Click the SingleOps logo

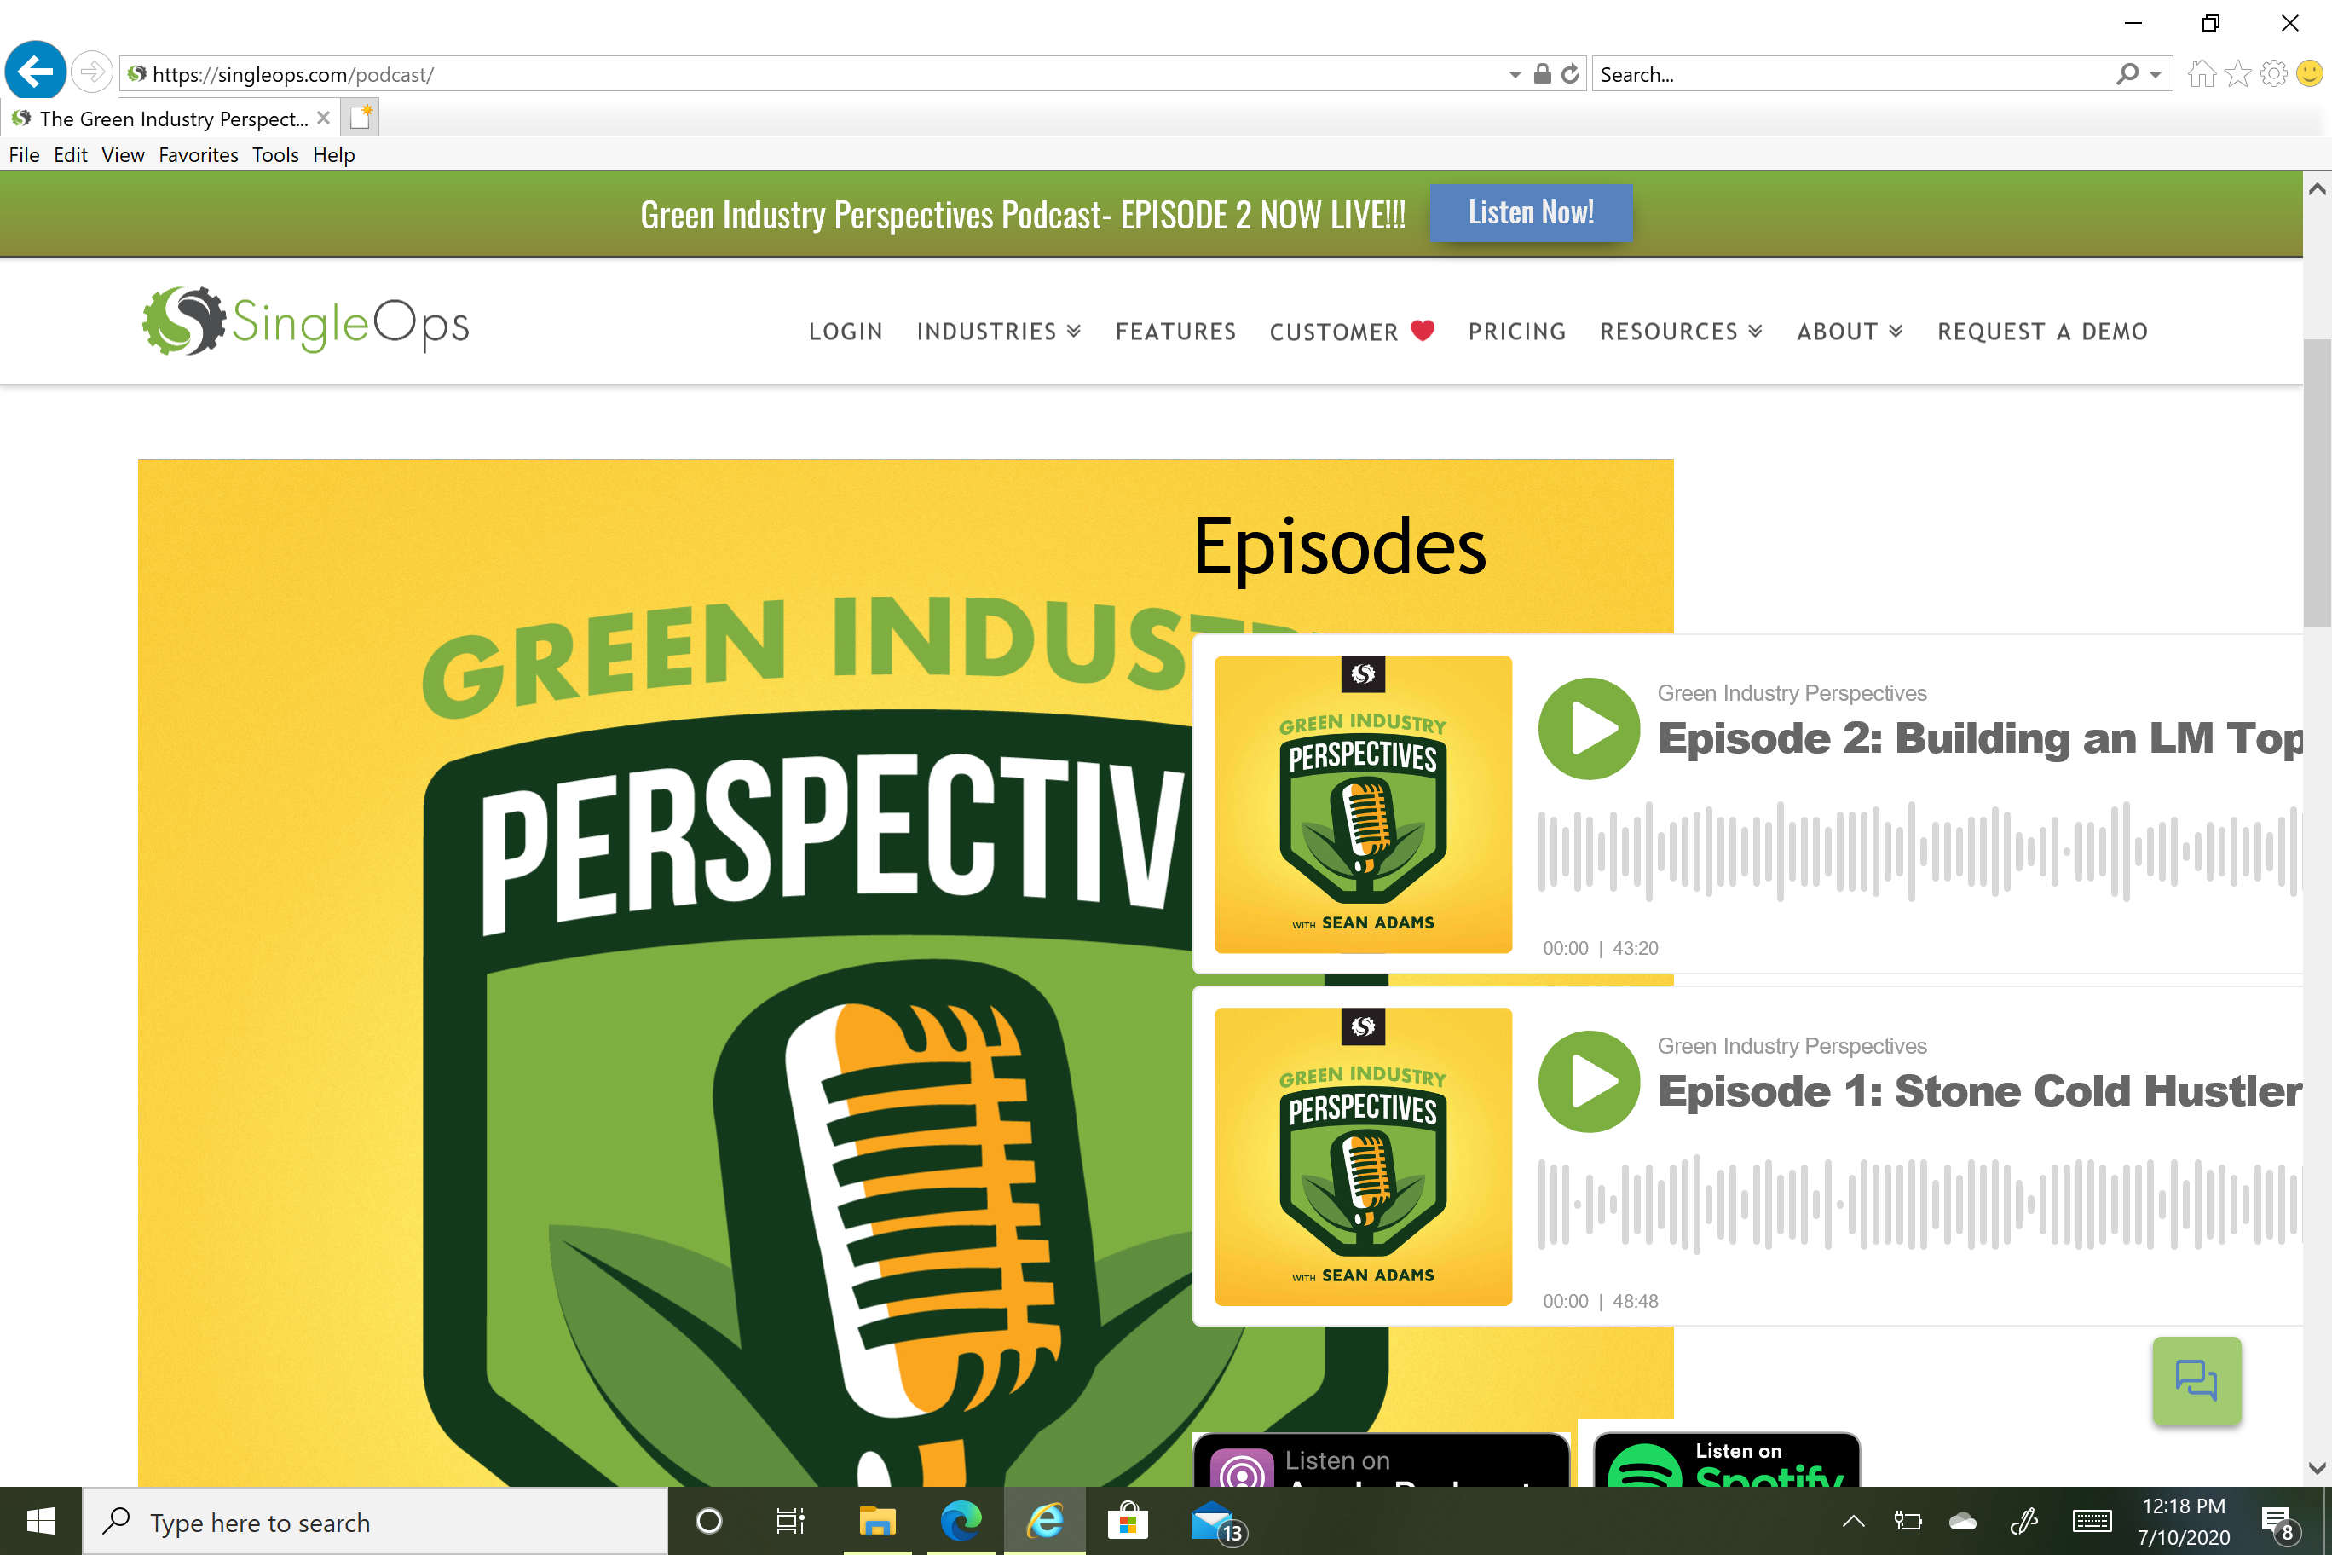(305, 321)
